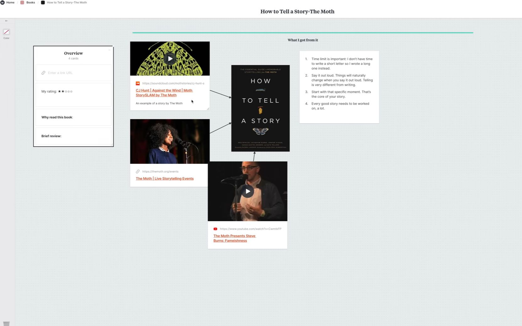Select the What I got from it heading
Image resolution: width=522 pixels, height=326 pixels.
(303, 40)
